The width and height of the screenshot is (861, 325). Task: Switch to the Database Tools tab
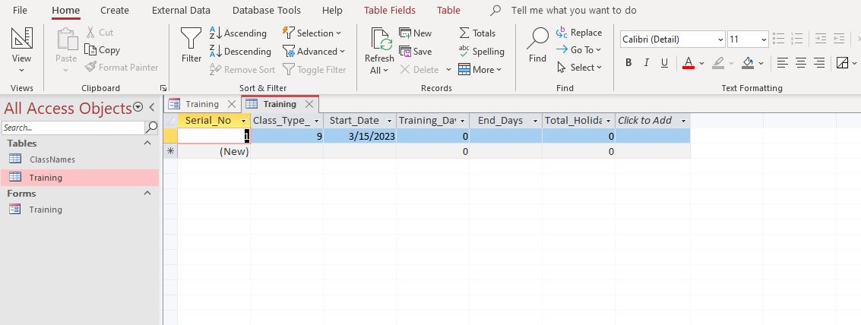pyautogui.click(x=266, y=11)
